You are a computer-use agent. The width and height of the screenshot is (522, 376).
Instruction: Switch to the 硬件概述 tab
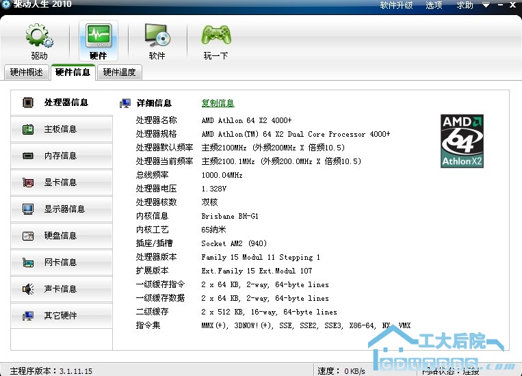click(x=27, y=72)
